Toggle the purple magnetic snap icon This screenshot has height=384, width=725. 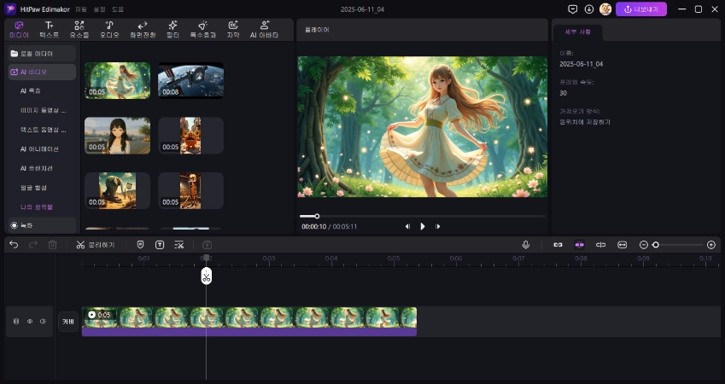[x=579, y=245]
